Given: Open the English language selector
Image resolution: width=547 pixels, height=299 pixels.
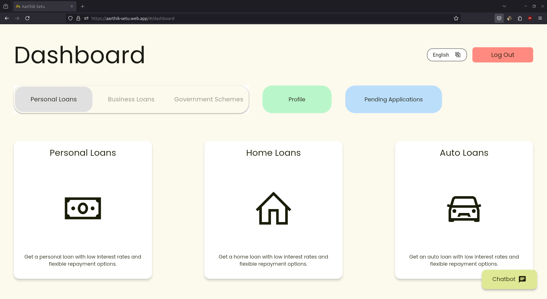Looking at the screenshot, I should click(447, 55).
